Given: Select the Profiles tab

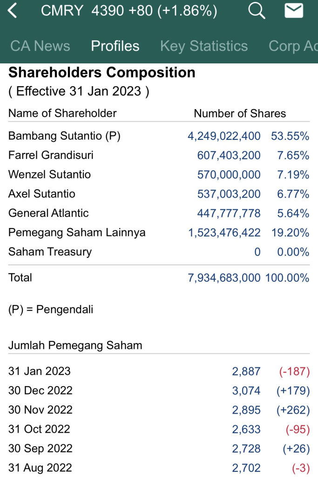Looking at the screenshot, I should (x=115, y=46).
